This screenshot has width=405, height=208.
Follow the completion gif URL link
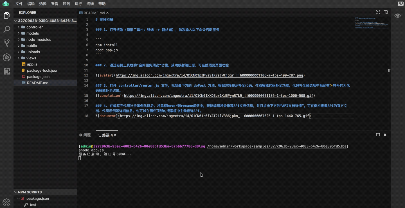click(219, 96)
